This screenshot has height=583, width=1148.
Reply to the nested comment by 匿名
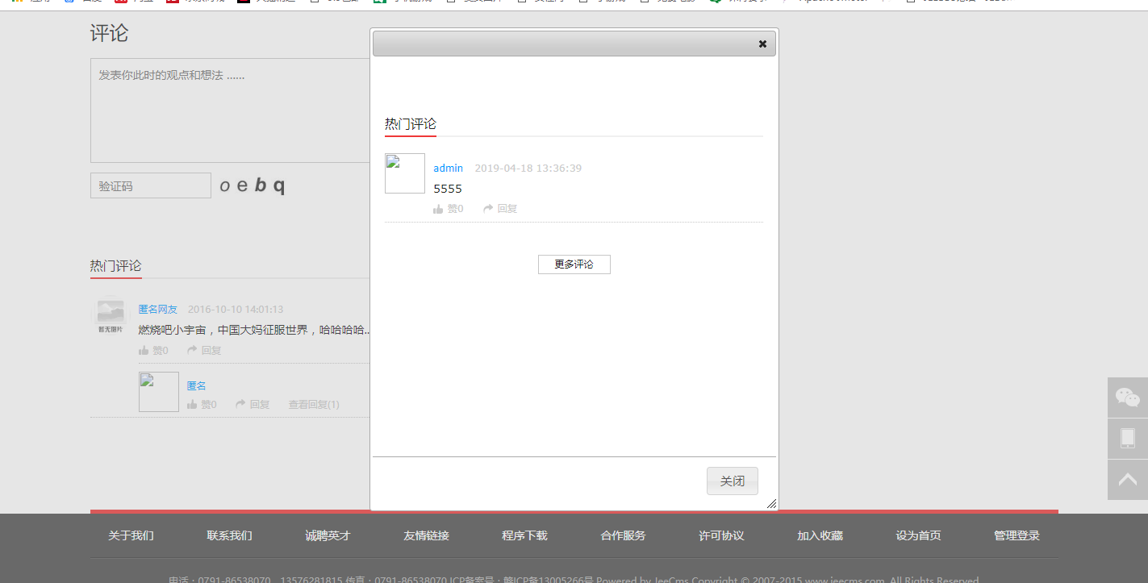253,404
